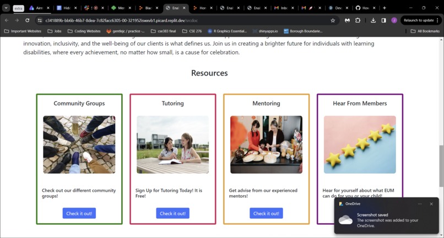Close the GitHub How tab
The width and height of the screenshot is (444, 238).
(x=375, y=8)
